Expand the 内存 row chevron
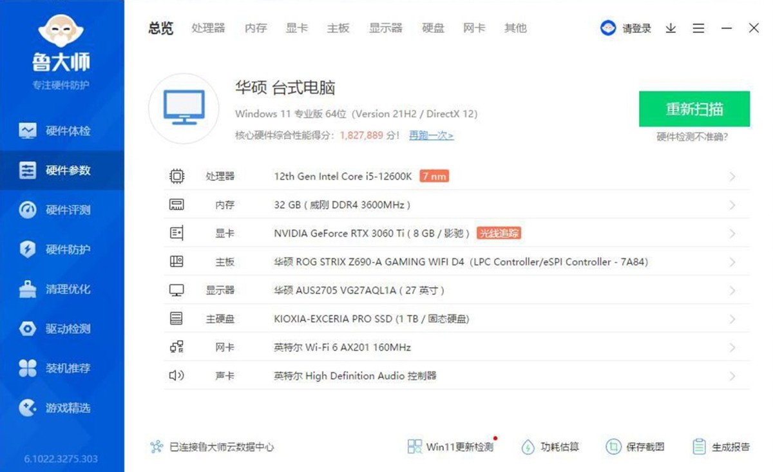The height and width of the screenshot is (472, 773). [x=732, y=205]
